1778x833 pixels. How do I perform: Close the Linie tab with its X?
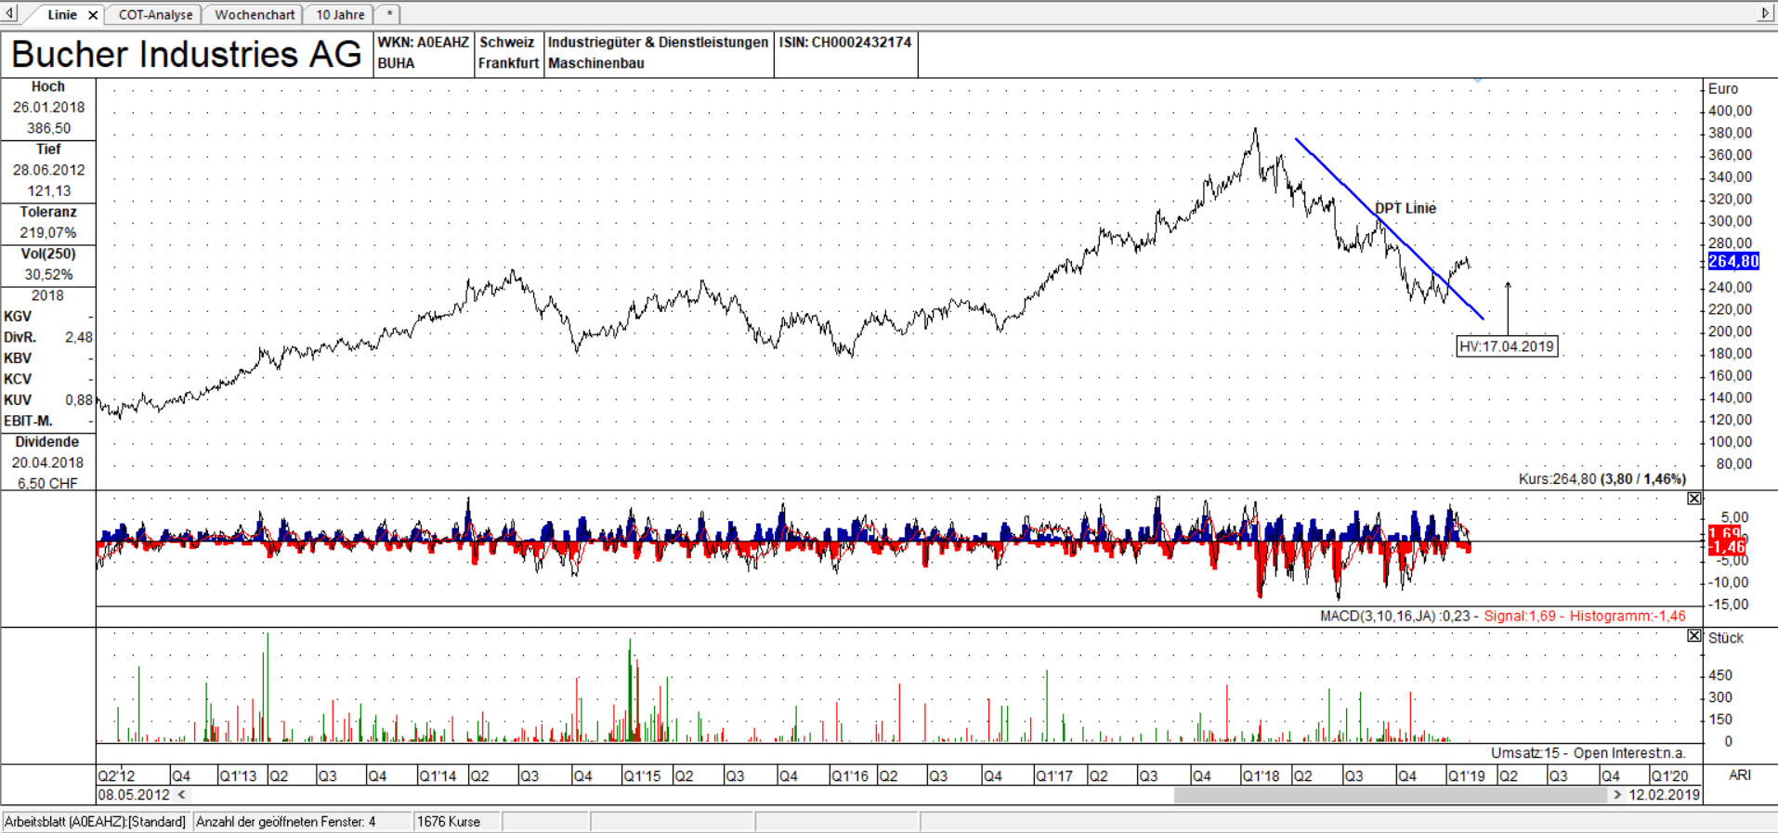93,15
